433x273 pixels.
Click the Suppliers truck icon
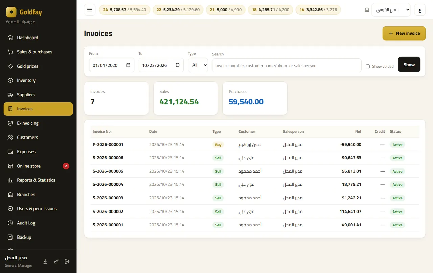(x=10, y=95)
